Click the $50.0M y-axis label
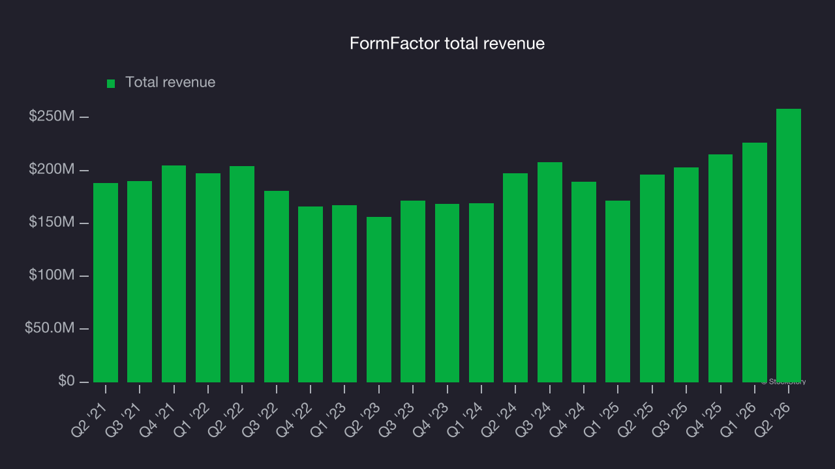The width and height of the screenshot is (835, 469). tap(50, 328)
